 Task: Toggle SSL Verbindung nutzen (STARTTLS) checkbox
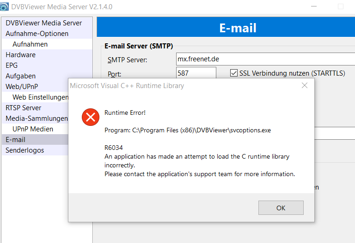point(233,73)
